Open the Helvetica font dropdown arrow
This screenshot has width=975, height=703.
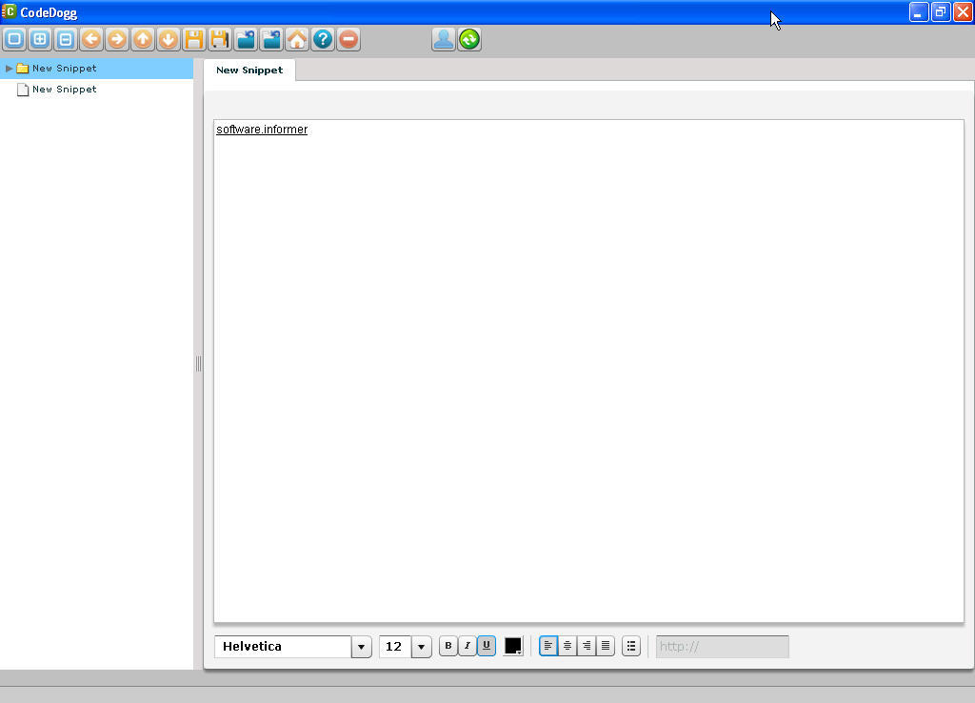[x=361, y=647]
